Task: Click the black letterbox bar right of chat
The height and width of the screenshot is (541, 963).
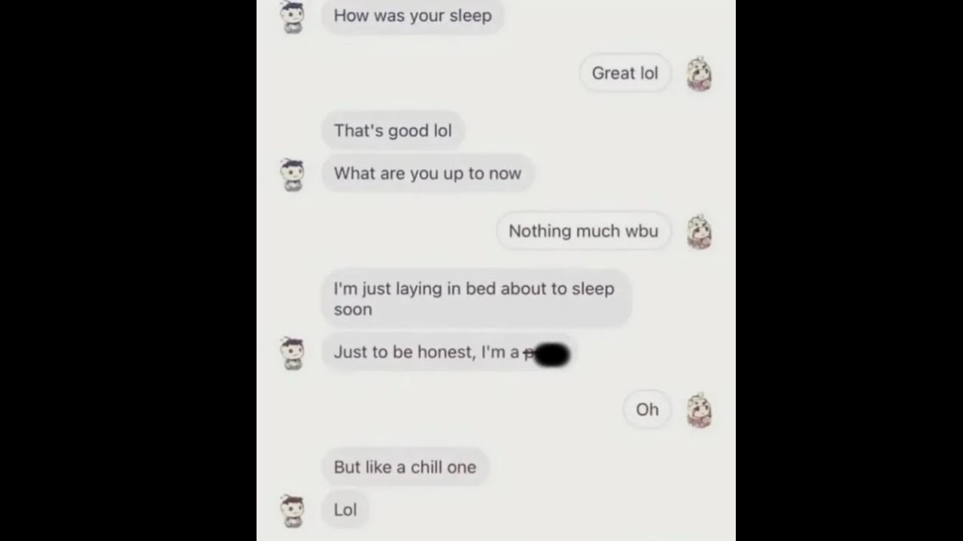Action: (x=849, y=270)
